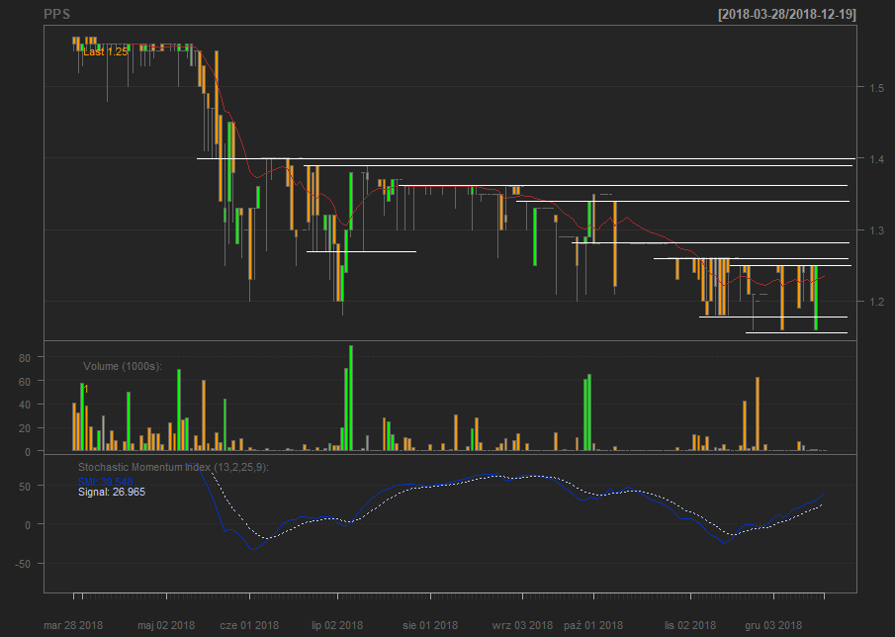Screen dimensions: 895x637
Task: Click the last green candlestick in December
Action: pyautogui.click(x=816, y=298)
